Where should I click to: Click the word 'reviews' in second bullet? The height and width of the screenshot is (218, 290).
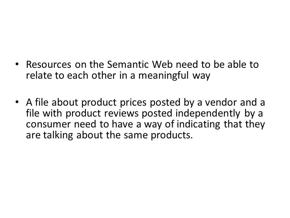(x=121, y=114)
